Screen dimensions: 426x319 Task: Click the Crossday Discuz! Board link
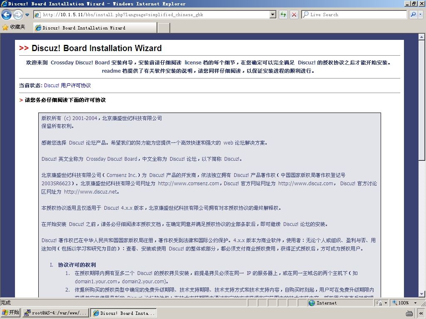tap(80, 63)
